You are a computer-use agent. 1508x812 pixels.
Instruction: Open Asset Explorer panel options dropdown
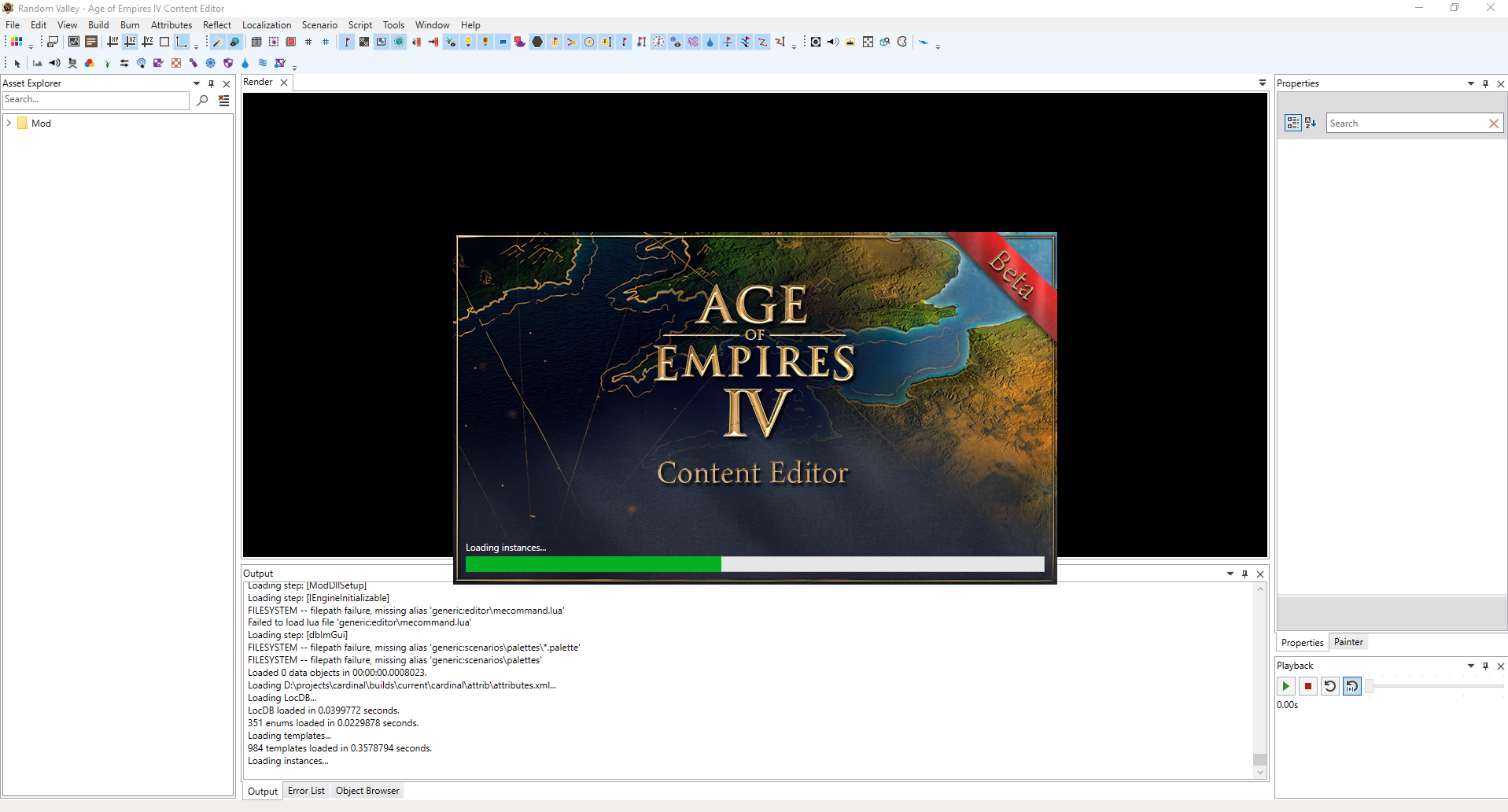(x=197, y=83)
